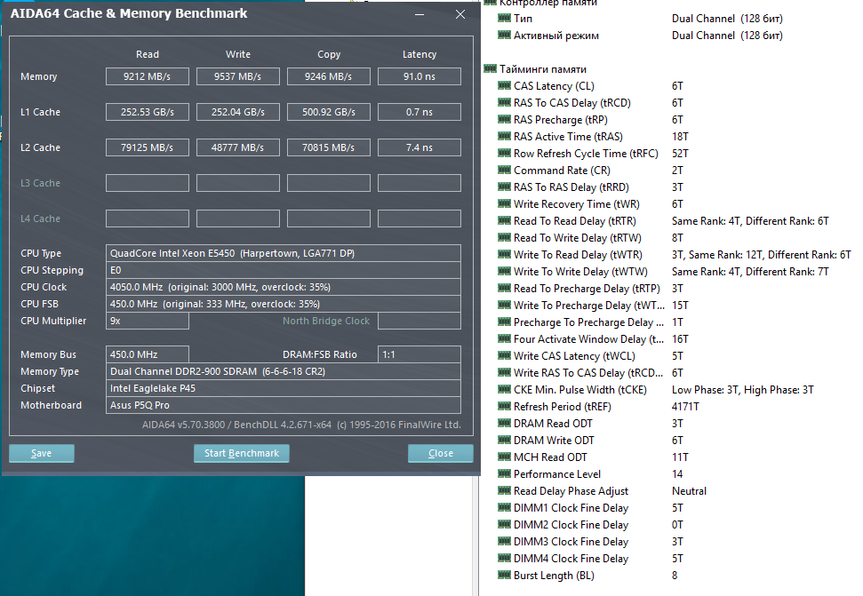Click icon beside Write Recovery Time (tWR)

click(504, 203)
